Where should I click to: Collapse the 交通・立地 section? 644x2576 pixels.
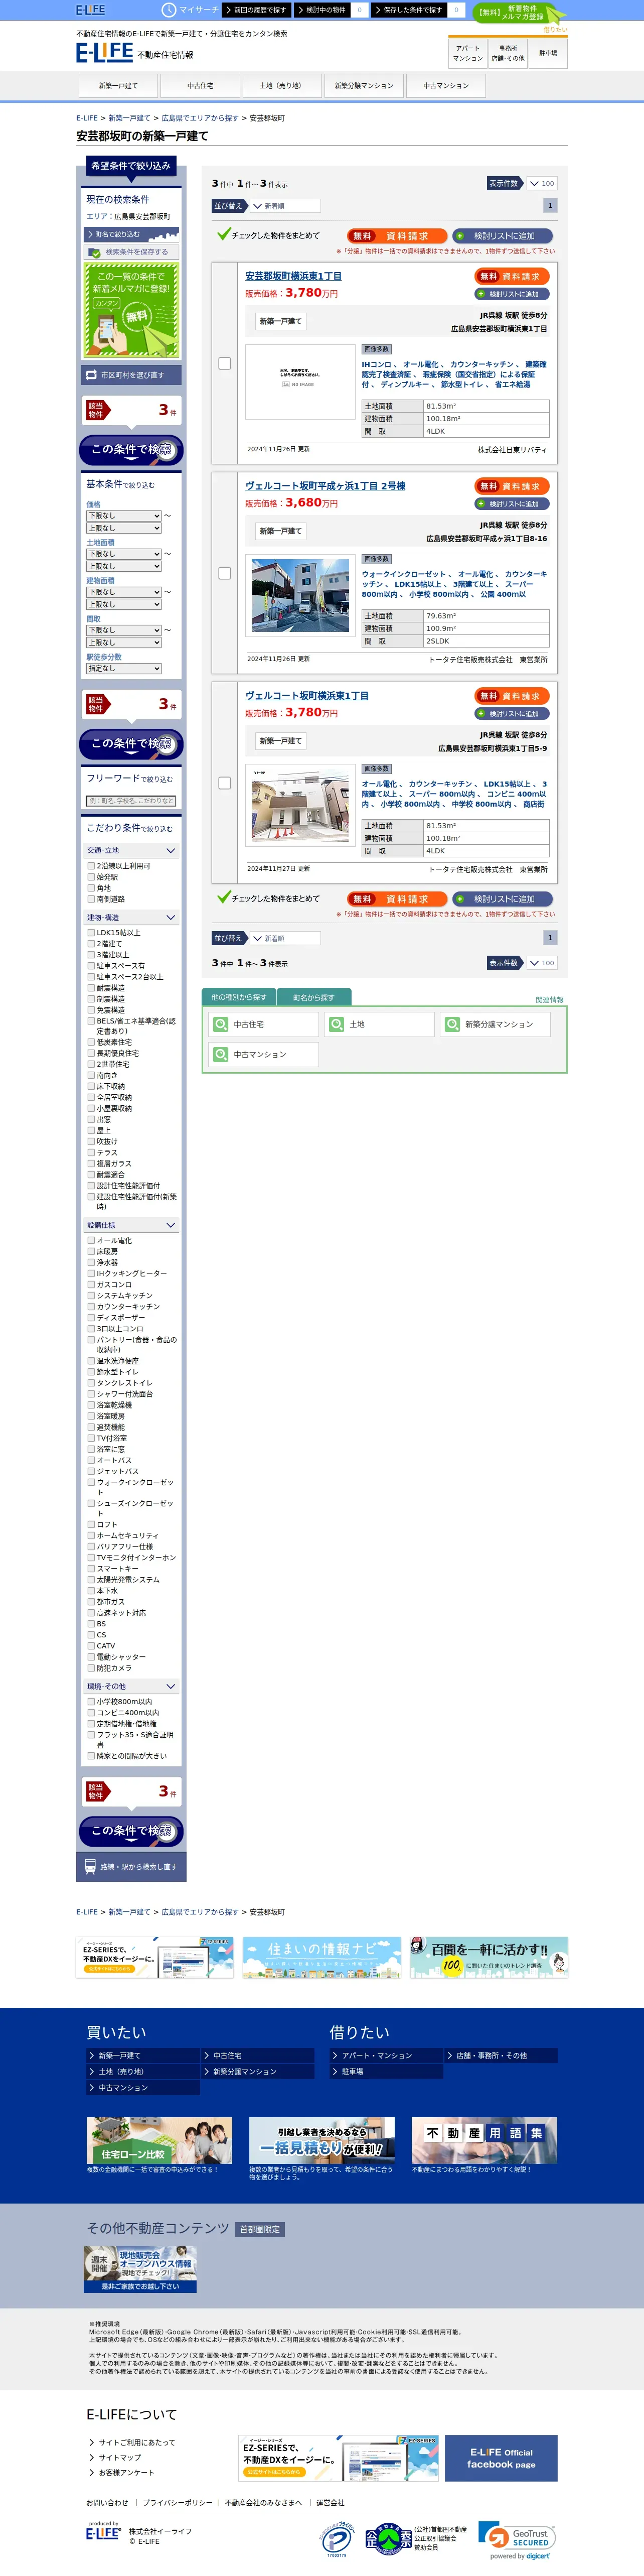[x=132, y=850]
